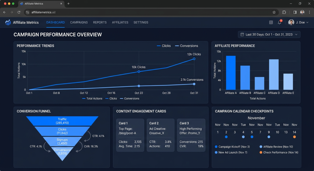314x171 pixels.
Task: Click the Affiliate Metrics logo icon
Action: click(x=8, y=22)
